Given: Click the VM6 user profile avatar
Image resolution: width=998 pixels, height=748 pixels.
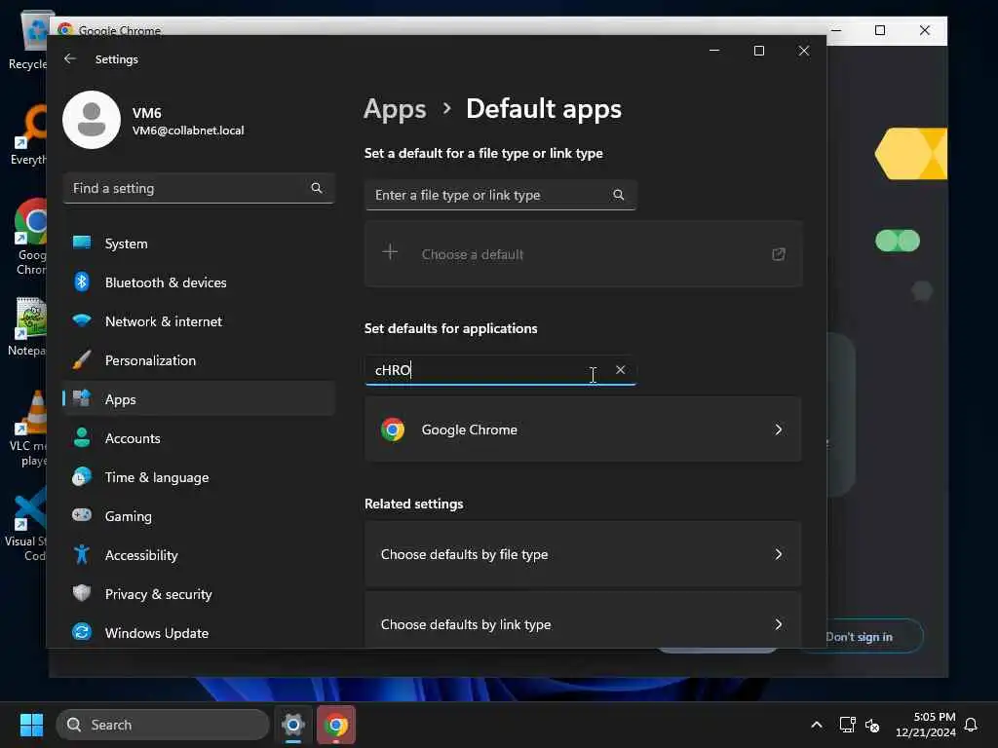Looking at the screenshot, I should [92, 120].
